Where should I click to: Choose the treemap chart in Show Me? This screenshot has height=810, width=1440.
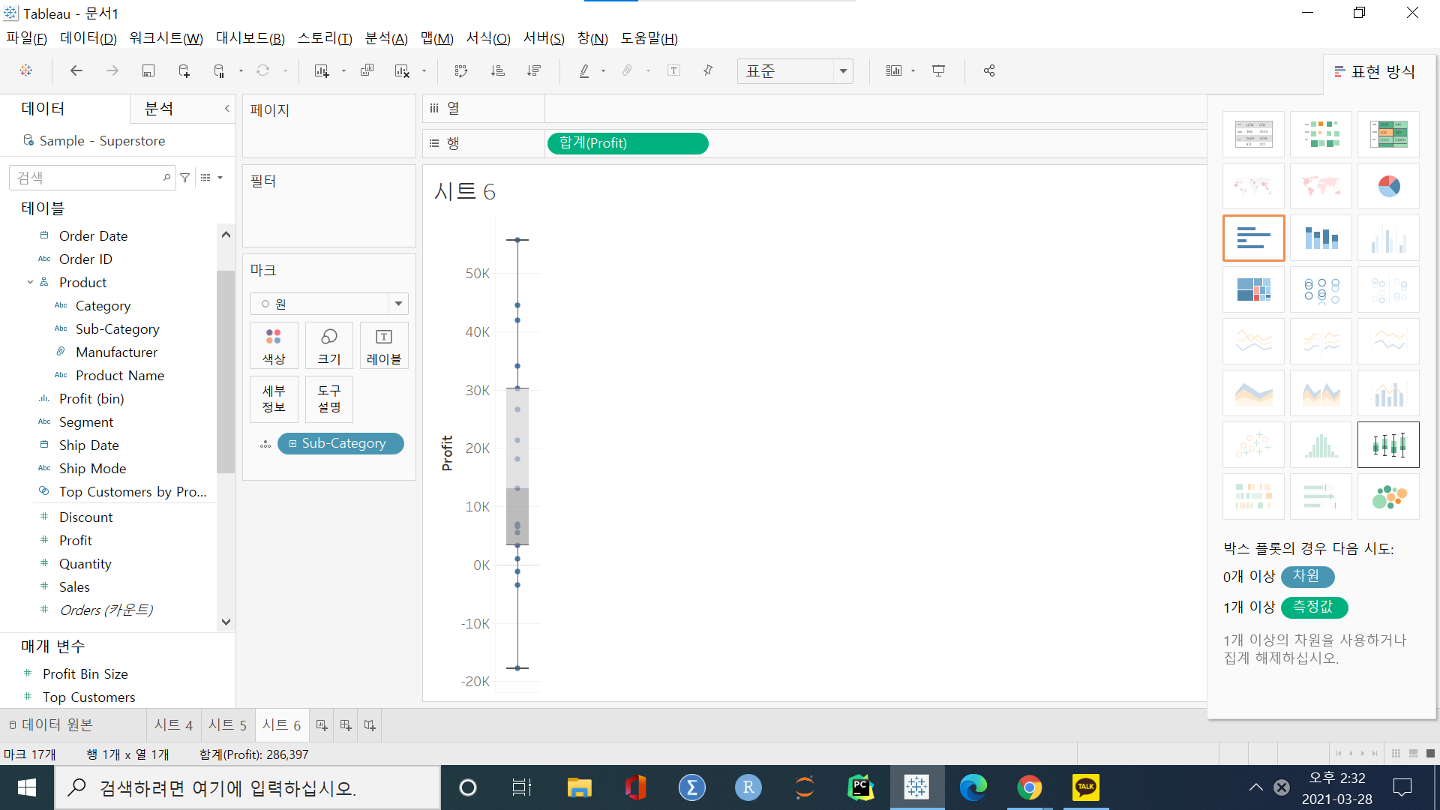(x=1253, y=289)
